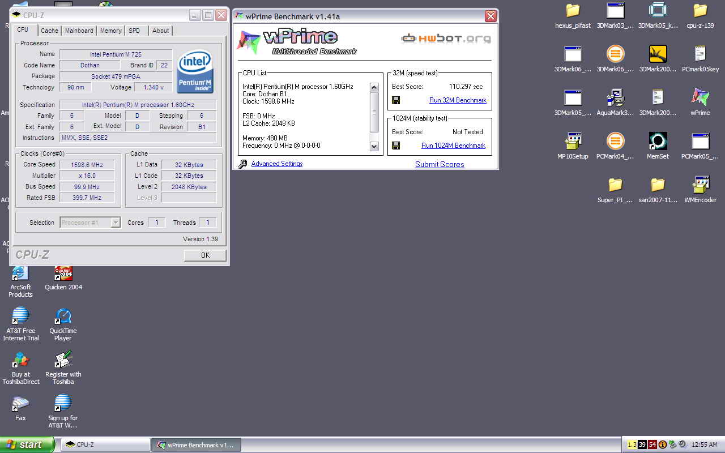Image resolution: width=725 pixels, height=453 pixels.
Task: Click the Intel Pentium M logo in CPU-Z
Action: pos(195,72)
